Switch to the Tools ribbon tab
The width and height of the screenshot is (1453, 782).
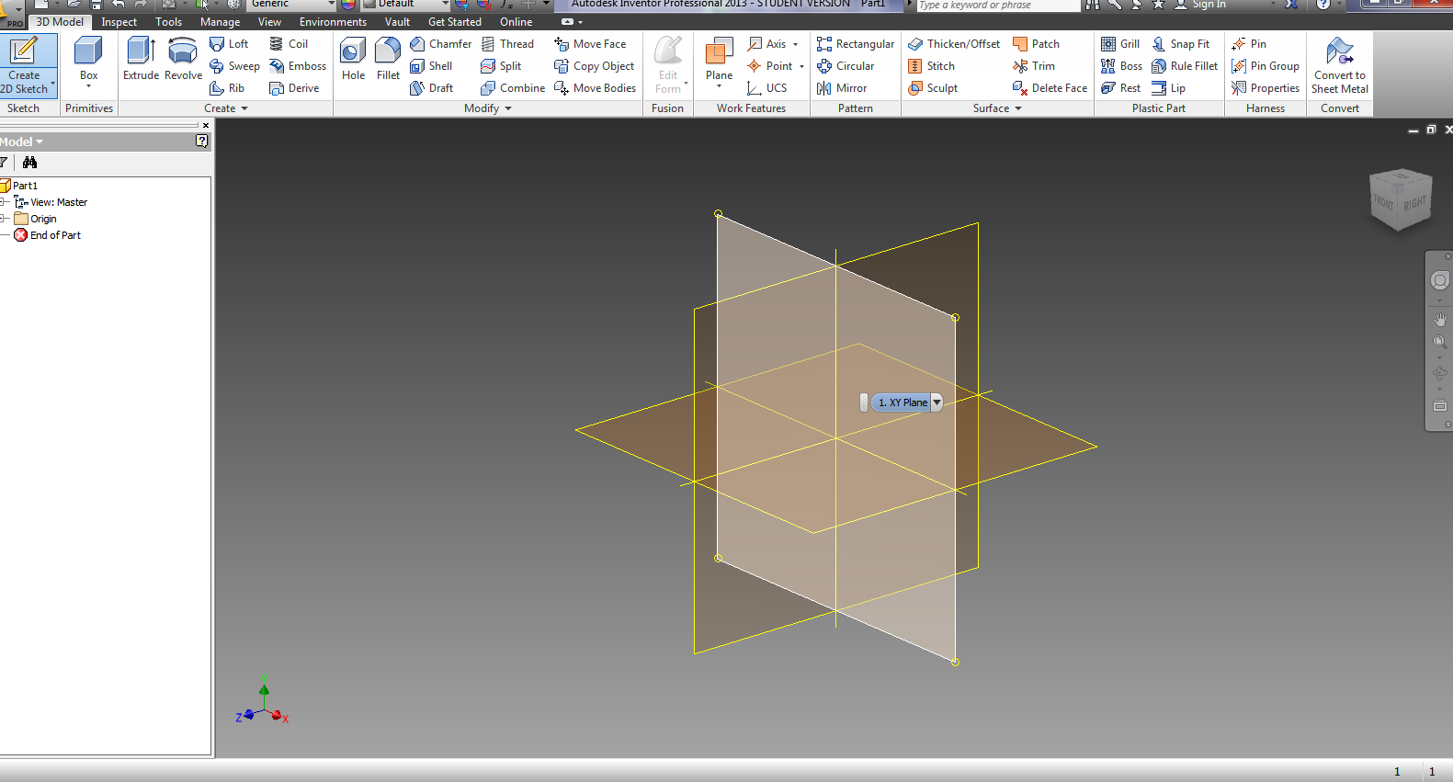(x=168, y=22)
